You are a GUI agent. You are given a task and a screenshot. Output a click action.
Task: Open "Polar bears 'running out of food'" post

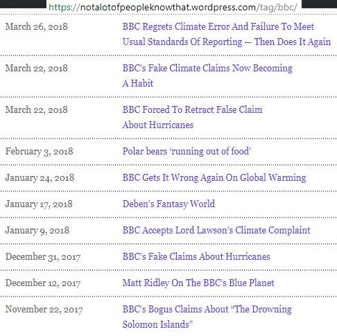[187, 151]
